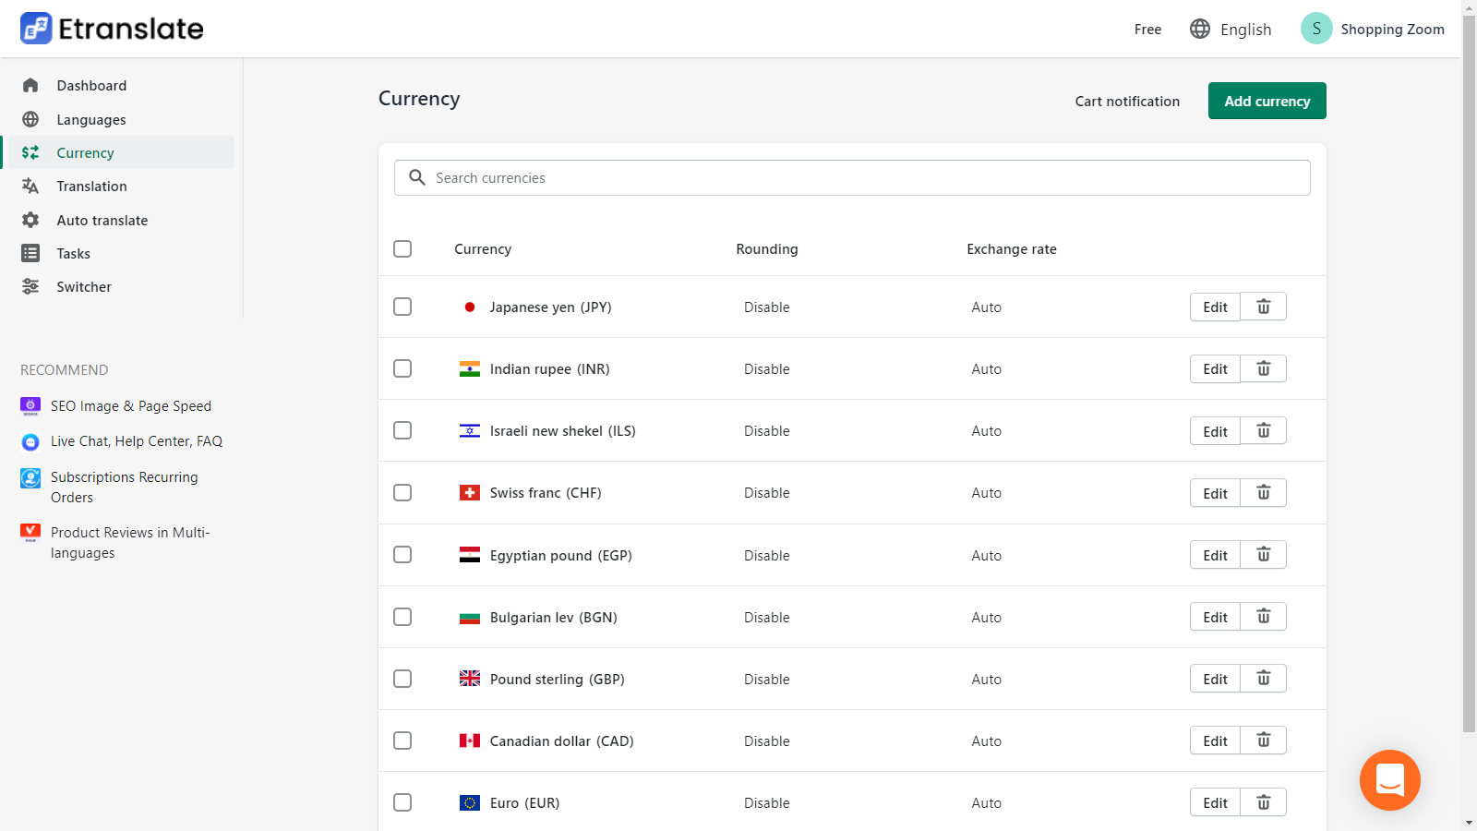Open Cart notification settings
The height and width of the screenshot is (831, 1477).
[1127, 102]
